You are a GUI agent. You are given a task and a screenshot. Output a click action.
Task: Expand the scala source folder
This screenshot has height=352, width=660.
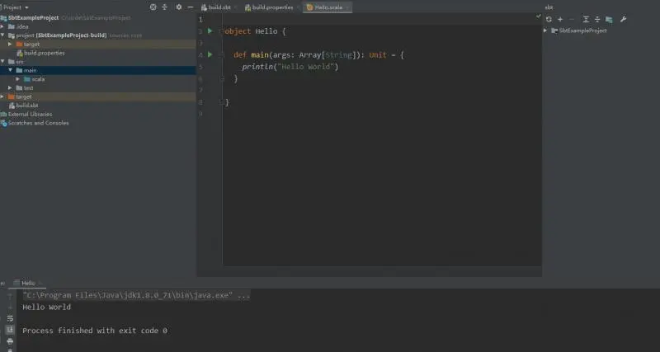click(18, 79)
